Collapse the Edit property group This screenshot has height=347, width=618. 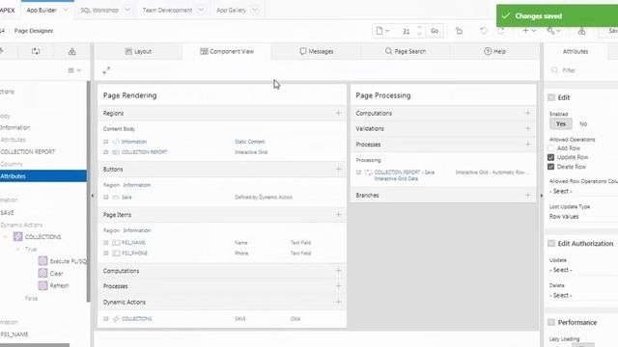(x=551, y=97)
